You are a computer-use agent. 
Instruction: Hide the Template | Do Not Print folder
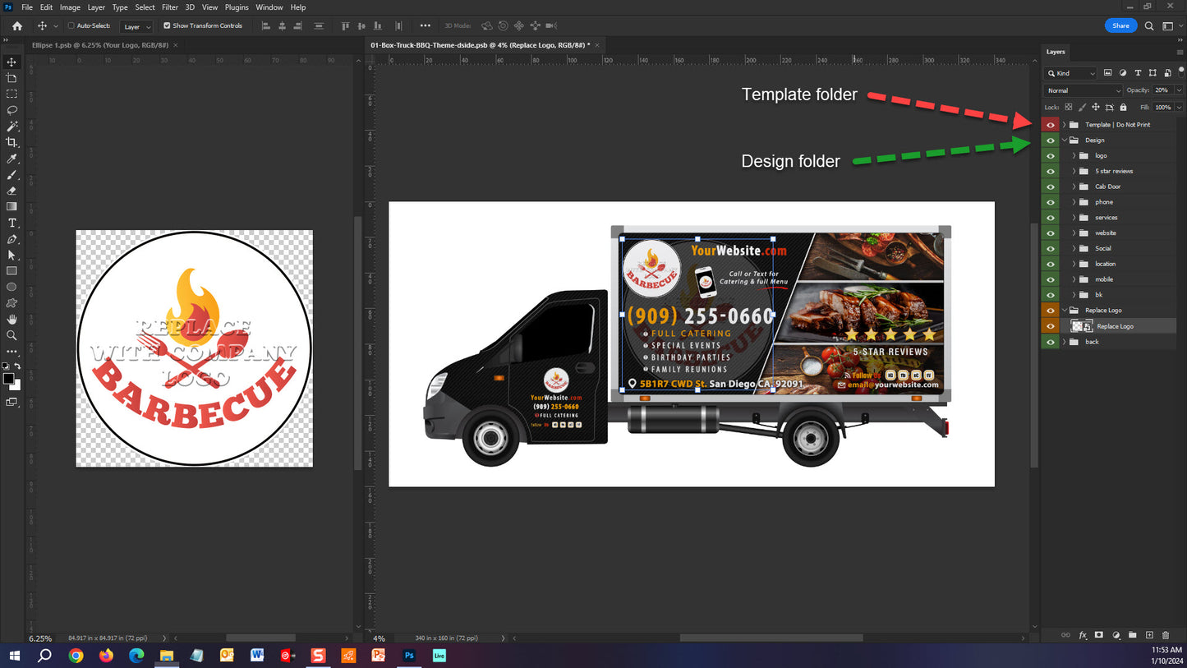pos(1050,125)
